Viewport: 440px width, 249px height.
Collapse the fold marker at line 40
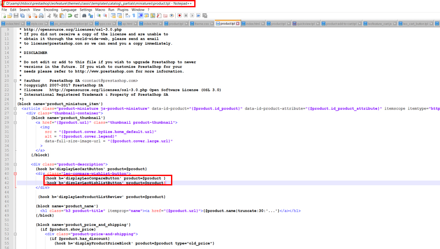coord(15,173)
